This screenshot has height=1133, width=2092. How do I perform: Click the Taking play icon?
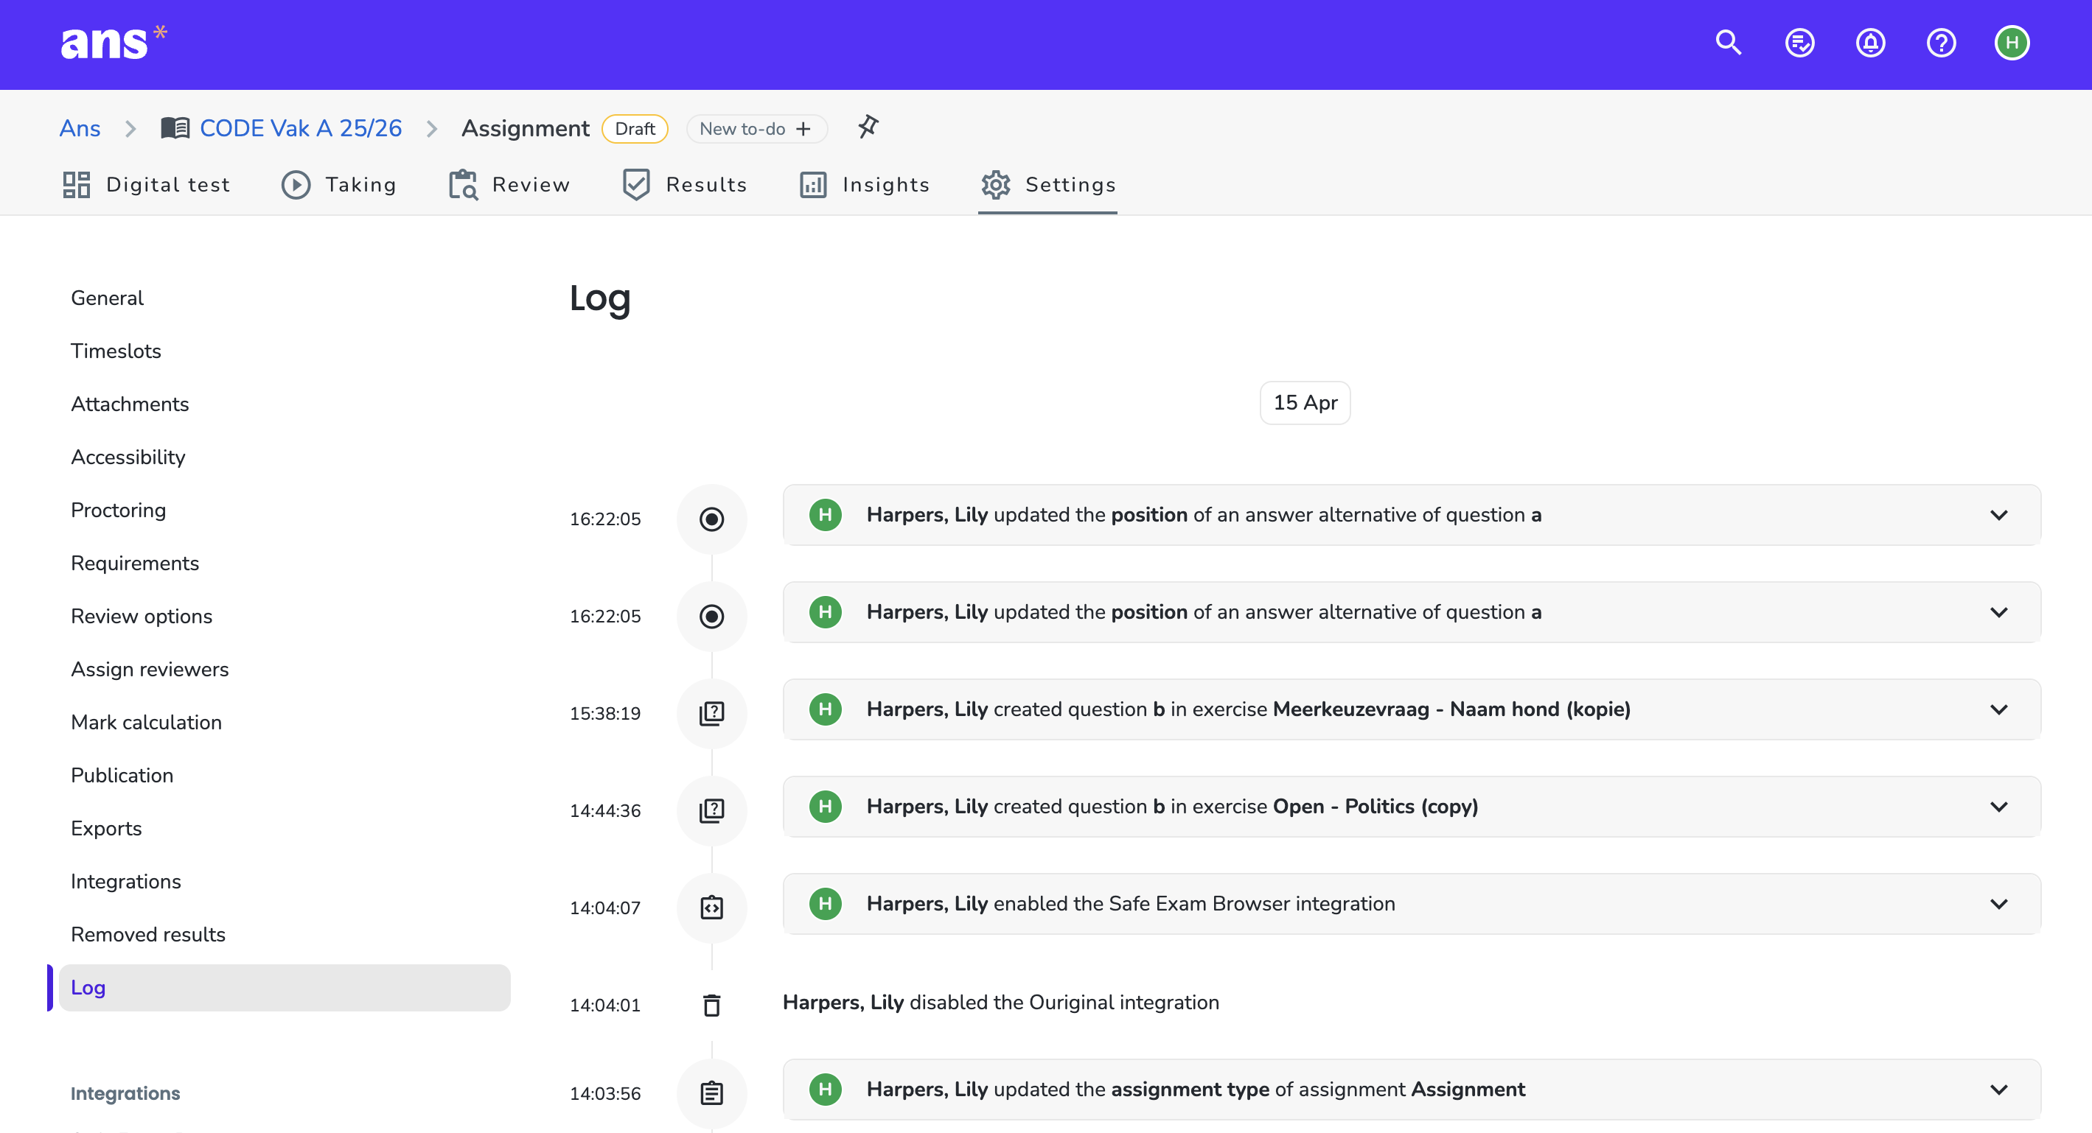pyautogui.click(x=296, y=185)
